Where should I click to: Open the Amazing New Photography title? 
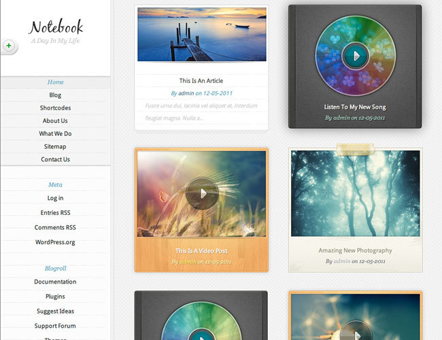tap(356, 250)
